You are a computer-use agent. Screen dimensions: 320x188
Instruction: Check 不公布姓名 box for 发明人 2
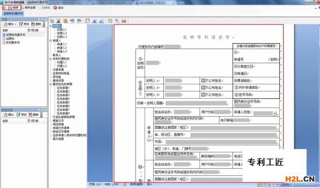point(203,87)
